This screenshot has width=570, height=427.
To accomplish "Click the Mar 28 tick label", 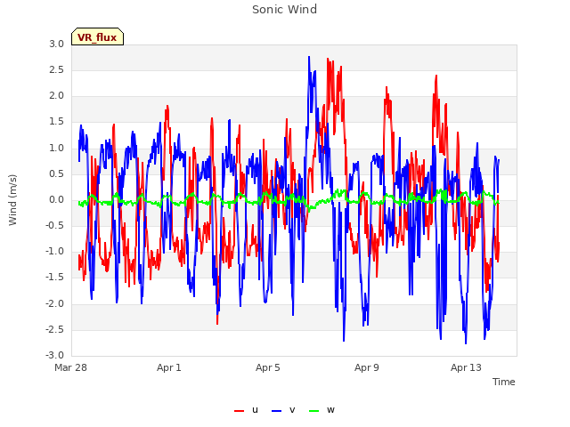I will [x=71, y=367].
